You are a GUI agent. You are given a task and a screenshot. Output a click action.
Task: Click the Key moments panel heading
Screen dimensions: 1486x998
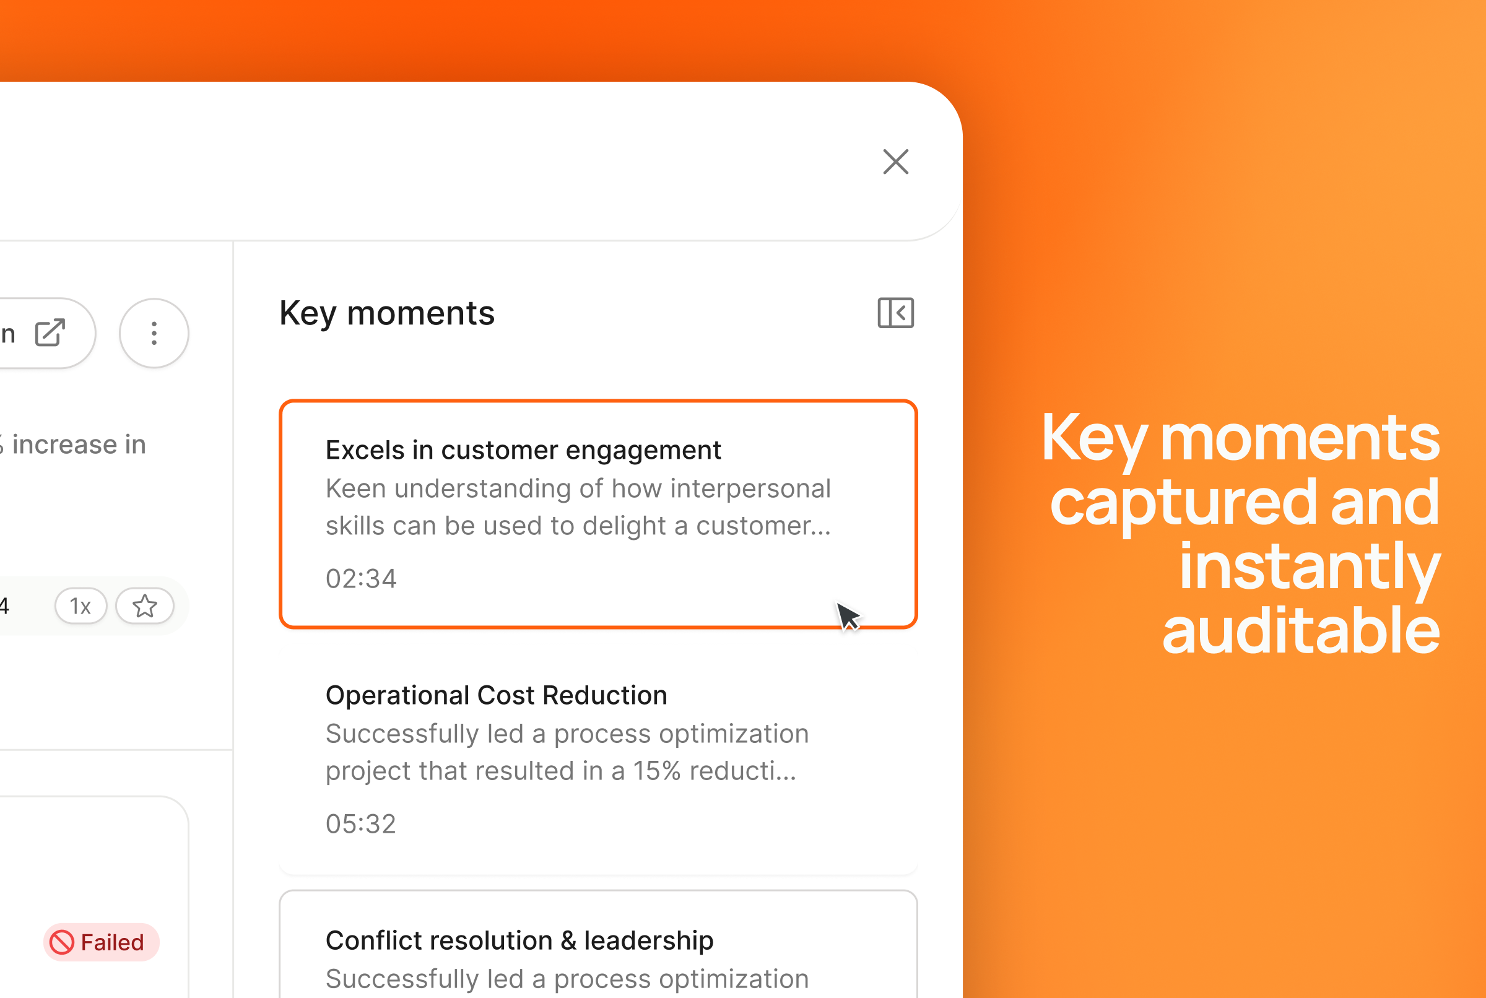(386, 313)
